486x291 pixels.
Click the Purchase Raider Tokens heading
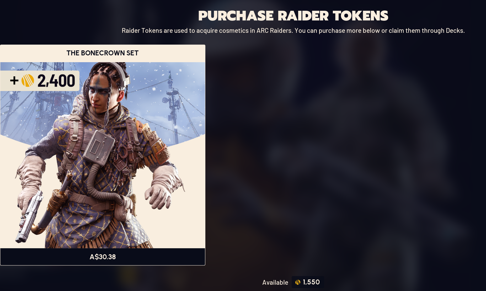click(293, 16)
